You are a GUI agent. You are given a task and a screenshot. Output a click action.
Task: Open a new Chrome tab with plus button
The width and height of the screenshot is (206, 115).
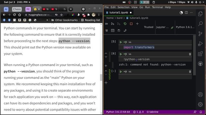coord(71,9)
